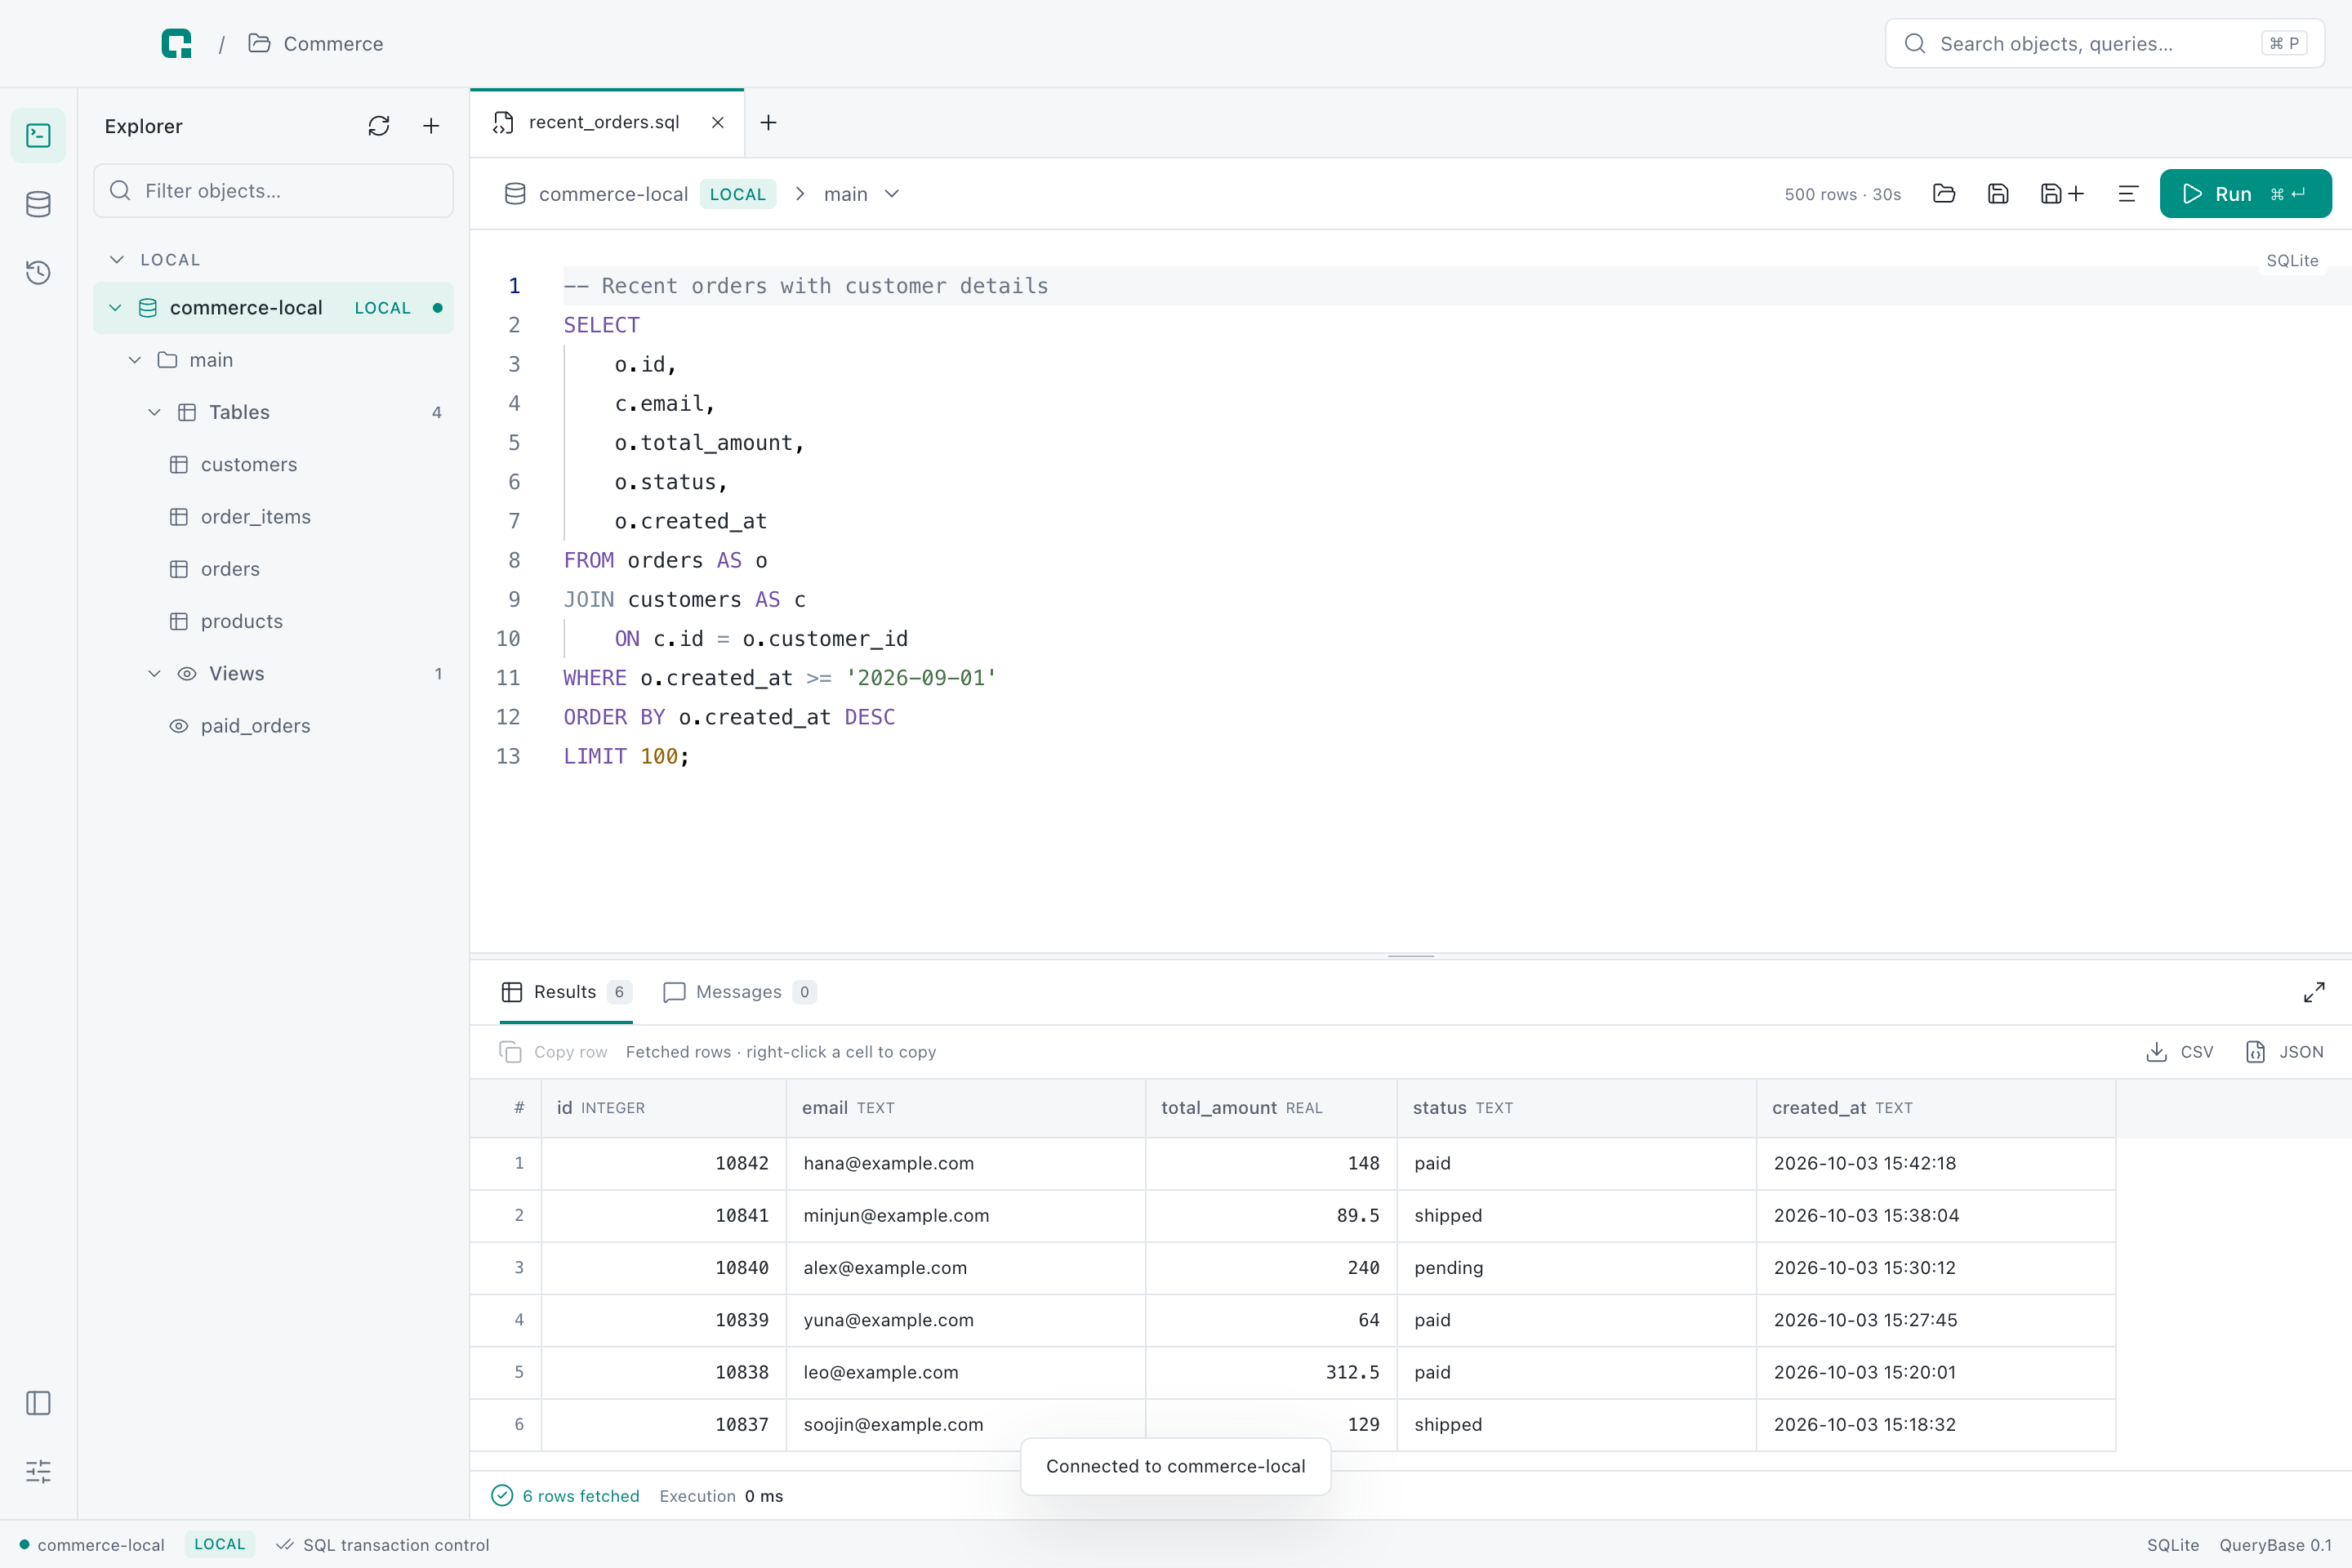Collapse the LOCAL connections group
Screen dimensions: 2352x1568
[117, 260]
